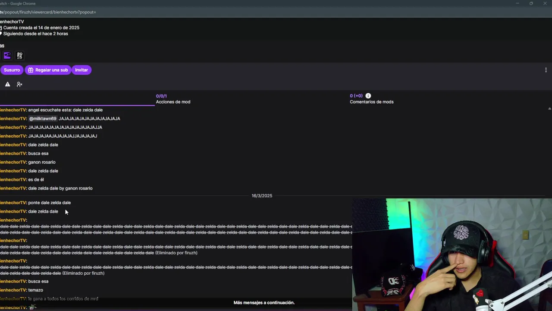552x311 pixels.
Task: Click the 'temazo' message
Action: (35, 290)
